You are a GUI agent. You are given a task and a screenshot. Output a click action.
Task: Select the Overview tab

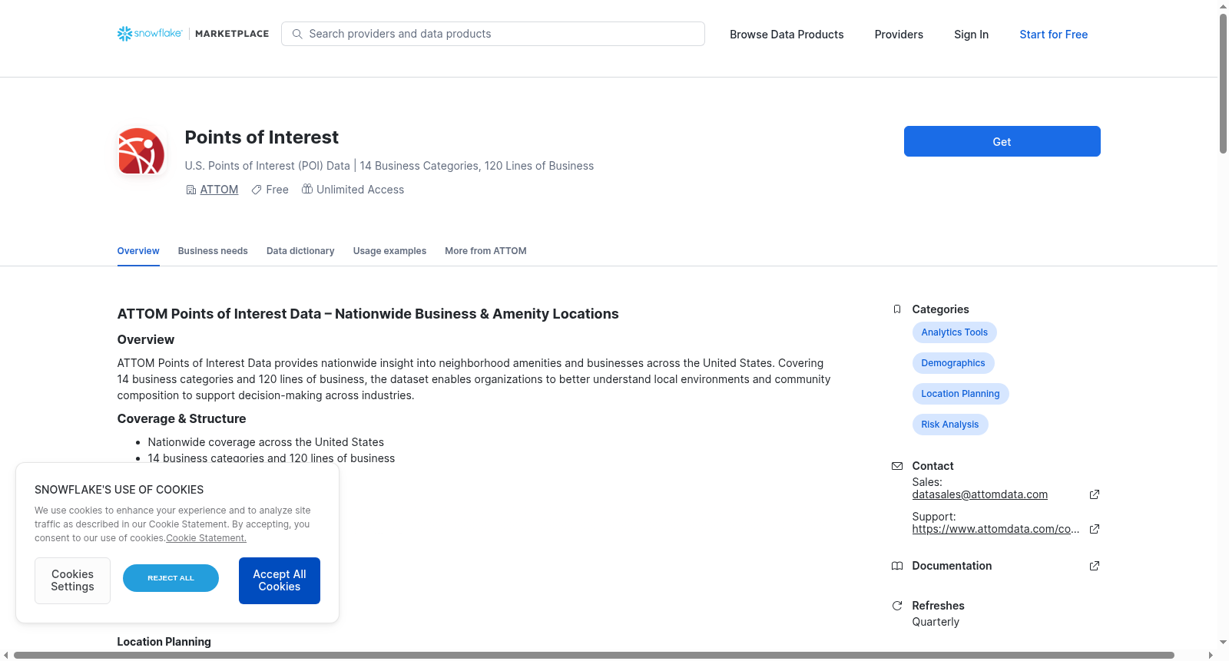[138, 251]
